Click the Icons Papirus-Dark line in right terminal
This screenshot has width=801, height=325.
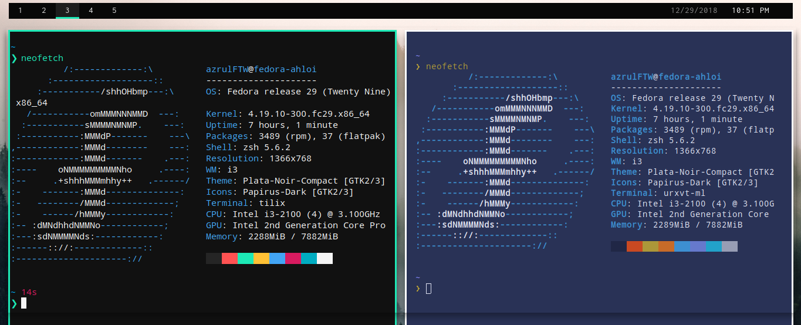pyautogui.click(x=684, y=182)
